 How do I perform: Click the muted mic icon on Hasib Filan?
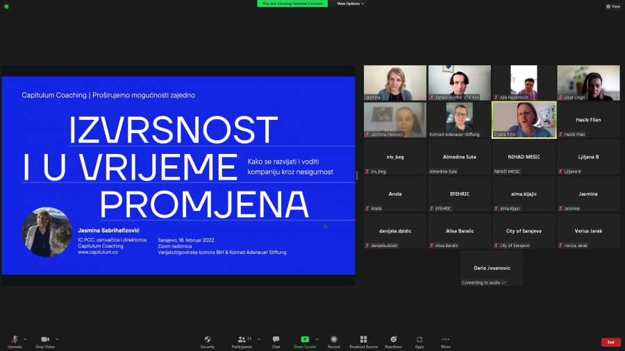560,135
